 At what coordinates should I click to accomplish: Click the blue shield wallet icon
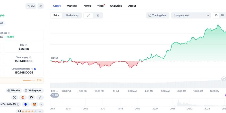coord(26,104)
